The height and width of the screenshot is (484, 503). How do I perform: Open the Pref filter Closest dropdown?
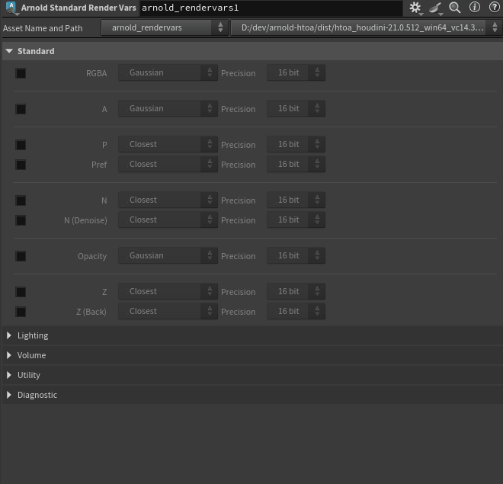[x=168, y=164]
